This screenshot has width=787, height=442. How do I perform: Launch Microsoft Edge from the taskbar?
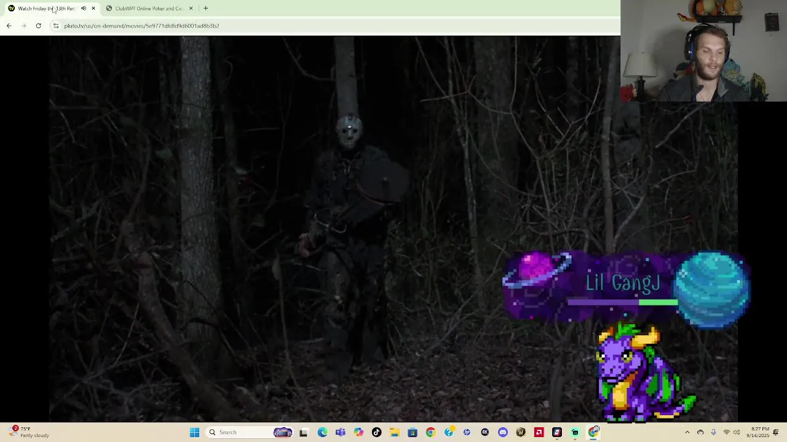coord(322,432)
